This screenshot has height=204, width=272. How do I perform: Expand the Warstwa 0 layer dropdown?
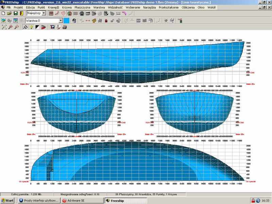click(61, 20)
